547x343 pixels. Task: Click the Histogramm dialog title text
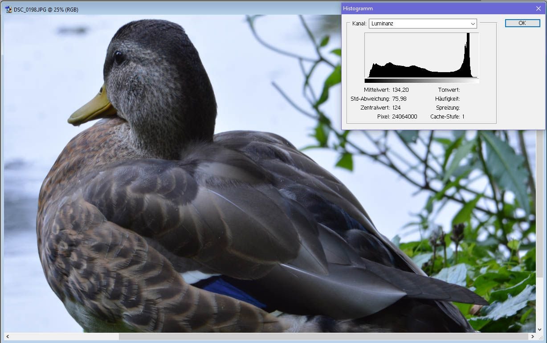(358, 8)
